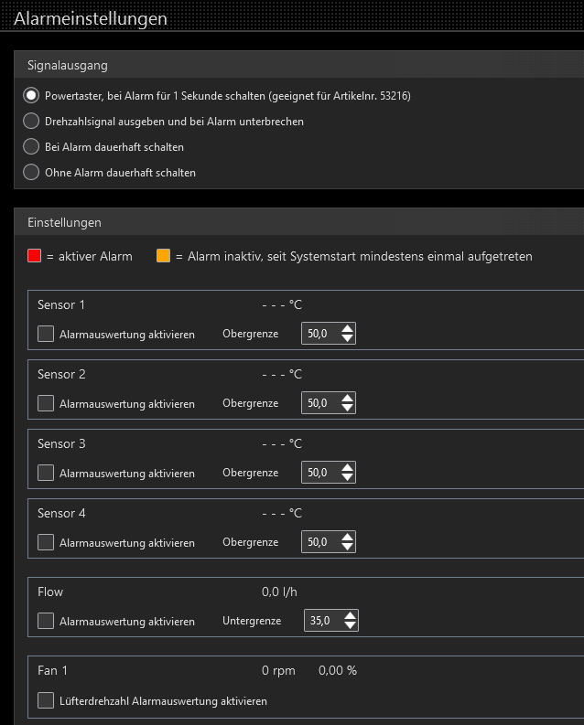Enable Fan 1 Lüfterdrehzahl alarm checkbox
The height and width of the screenshot is (725, 584).
point(46,700)
